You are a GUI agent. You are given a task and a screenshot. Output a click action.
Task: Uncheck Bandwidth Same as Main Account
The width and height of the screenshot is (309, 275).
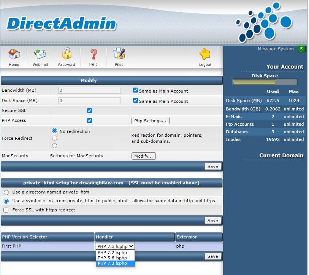tap(135, 91)
